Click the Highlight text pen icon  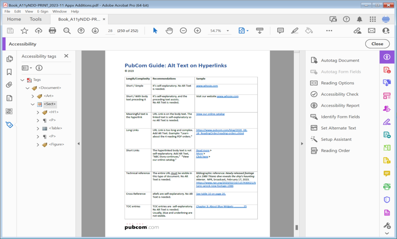[x=295, y=31]
